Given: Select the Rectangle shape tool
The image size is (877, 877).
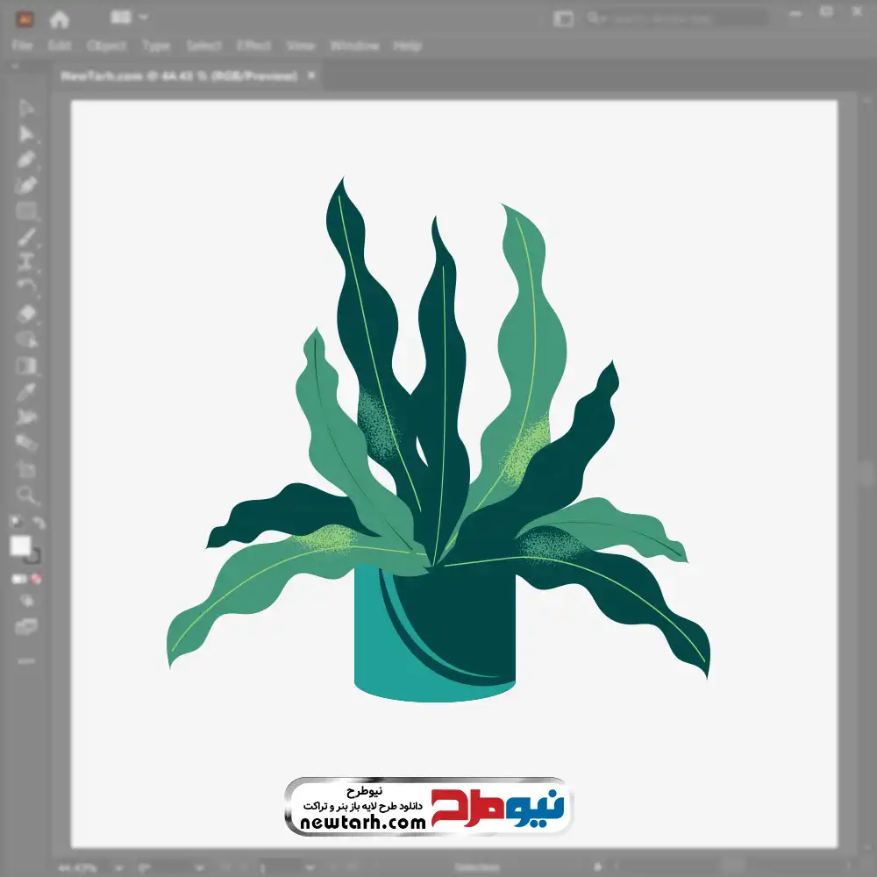Looking at the screenshot, I should click(x=26, y=211).
